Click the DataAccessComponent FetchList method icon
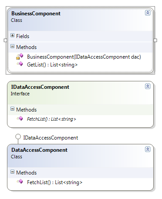Image resolution: width=162 pixels, height=199 pixels. coord(20,182)
